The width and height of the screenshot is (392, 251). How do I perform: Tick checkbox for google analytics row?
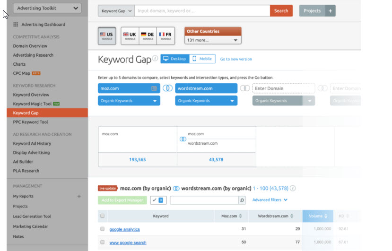click(x=102, y=229)
